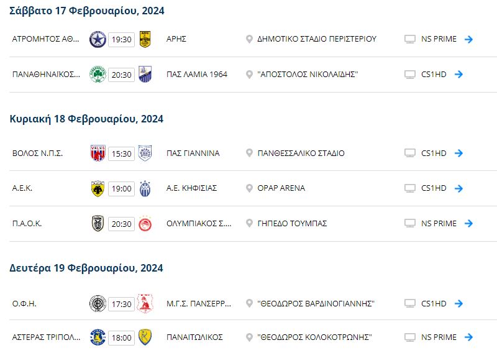Click the TV icon beside CS1HD for OFI match
Image resolution: width=497 pixels, height=353 pixels.
click(x=410, y=303)
